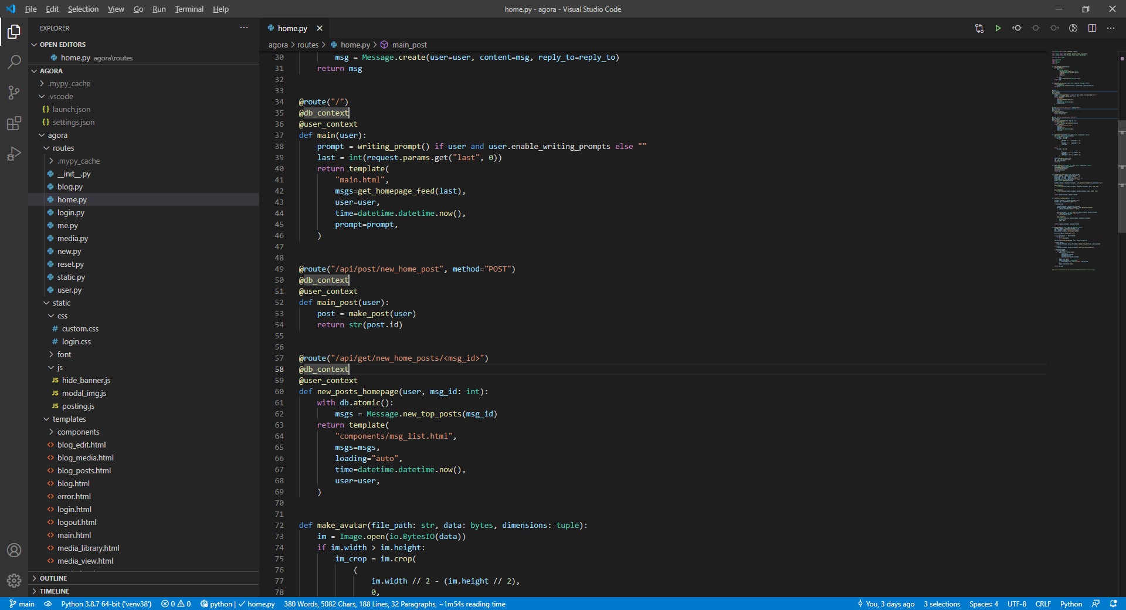The image size is (1126, 610).
Task: Open posting.js file
Action: (x=144, y=406)
